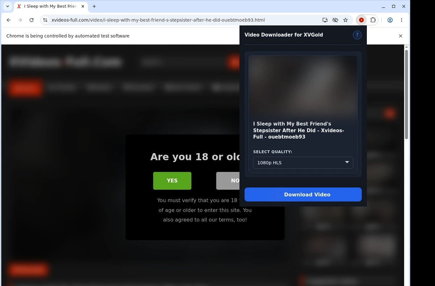
Task: Click the red Video Downloader extension icon
Action: click(361, 20)
